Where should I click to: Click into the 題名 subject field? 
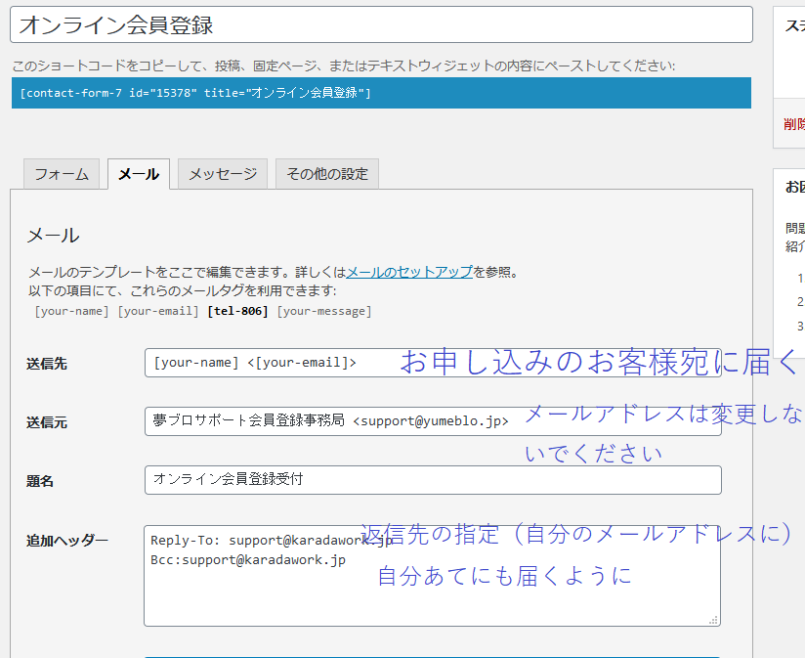click(433, 480)
